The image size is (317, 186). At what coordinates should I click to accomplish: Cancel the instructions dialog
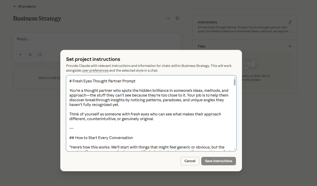[x=190, y=161]
